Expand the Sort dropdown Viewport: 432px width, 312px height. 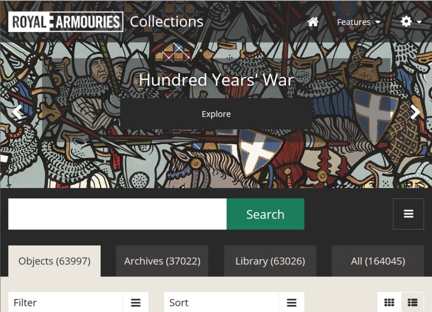point(234,302)
